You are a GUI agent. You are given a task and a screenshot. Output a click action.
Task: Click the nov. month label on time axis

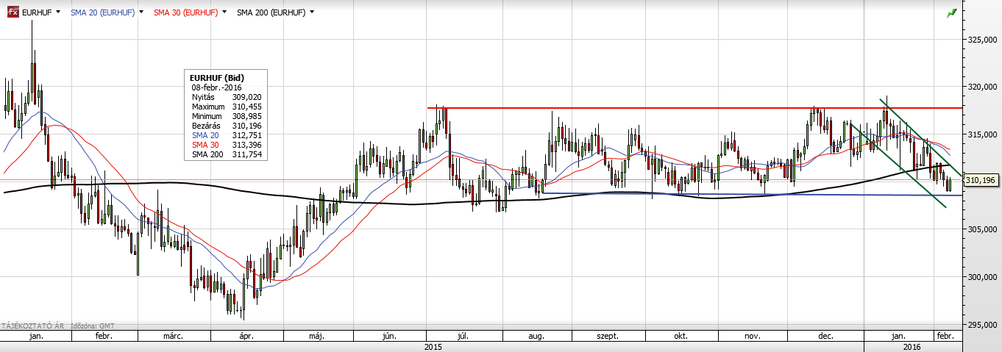coord(752,336)
